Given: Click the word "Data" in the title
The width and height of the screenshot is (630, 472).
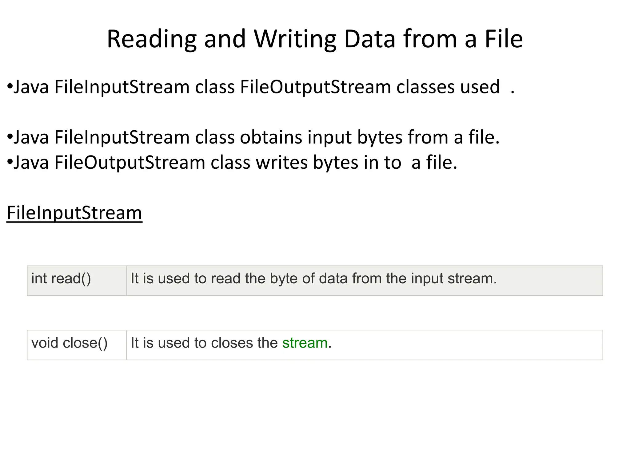Looking at the screenshot, I should coord(369,39).
